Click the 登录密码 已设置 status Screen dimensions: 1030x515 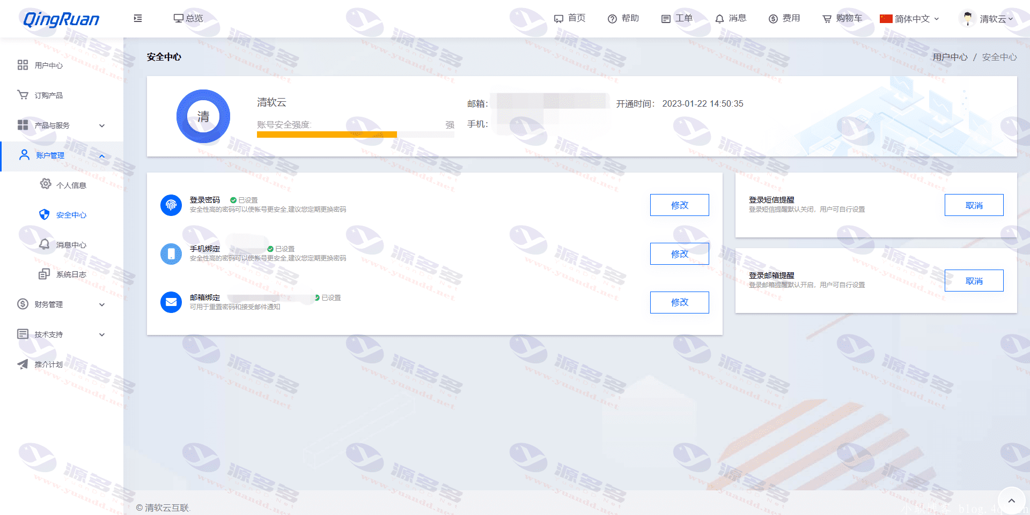244,200
